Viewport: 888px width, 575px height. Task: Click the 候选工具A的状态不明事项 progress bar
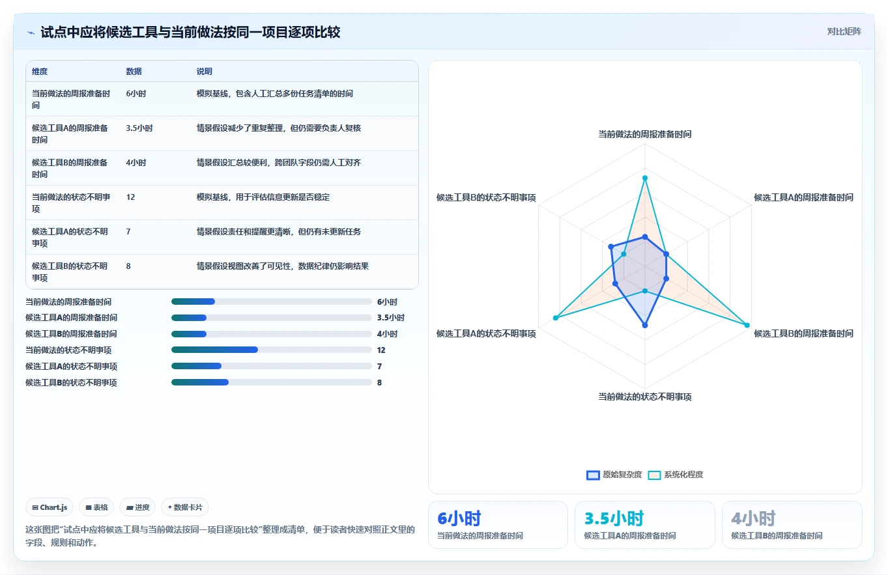tap(271, 366)
